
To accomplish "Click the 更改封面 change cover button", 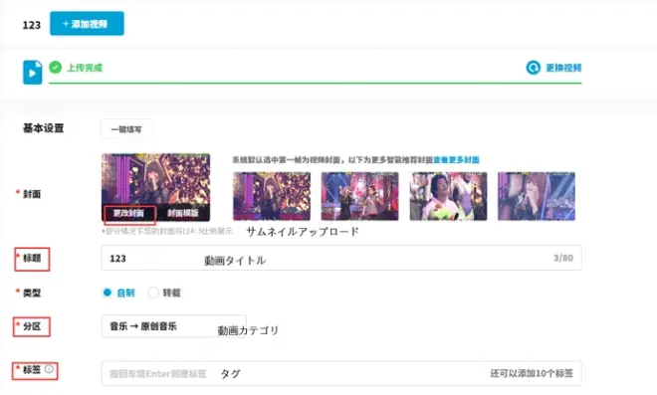I will (x=129, y=213).
